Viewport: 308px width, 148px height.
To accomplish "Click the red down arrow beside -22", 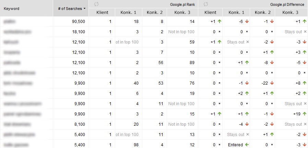I will (276, 83).
